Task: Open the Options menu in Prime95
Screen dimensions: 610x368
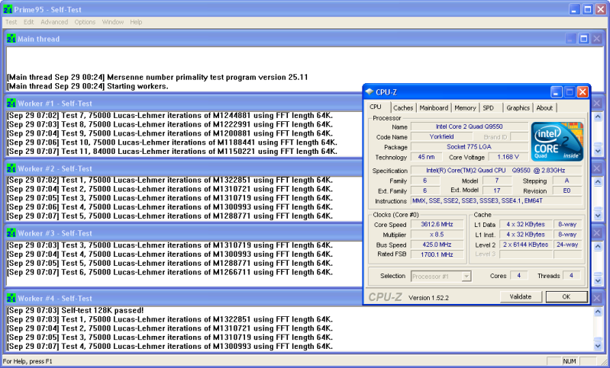Action: point(85,22)
